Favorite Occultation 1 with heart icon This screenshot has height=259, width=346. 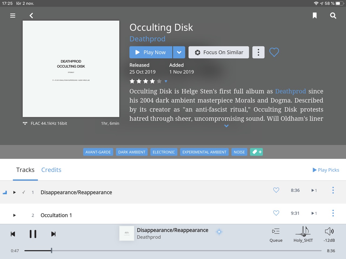point(276,213)
